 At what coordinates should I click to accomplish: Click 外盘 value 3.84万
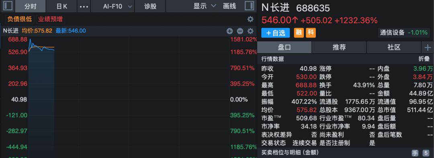click(x=423, y=77)
